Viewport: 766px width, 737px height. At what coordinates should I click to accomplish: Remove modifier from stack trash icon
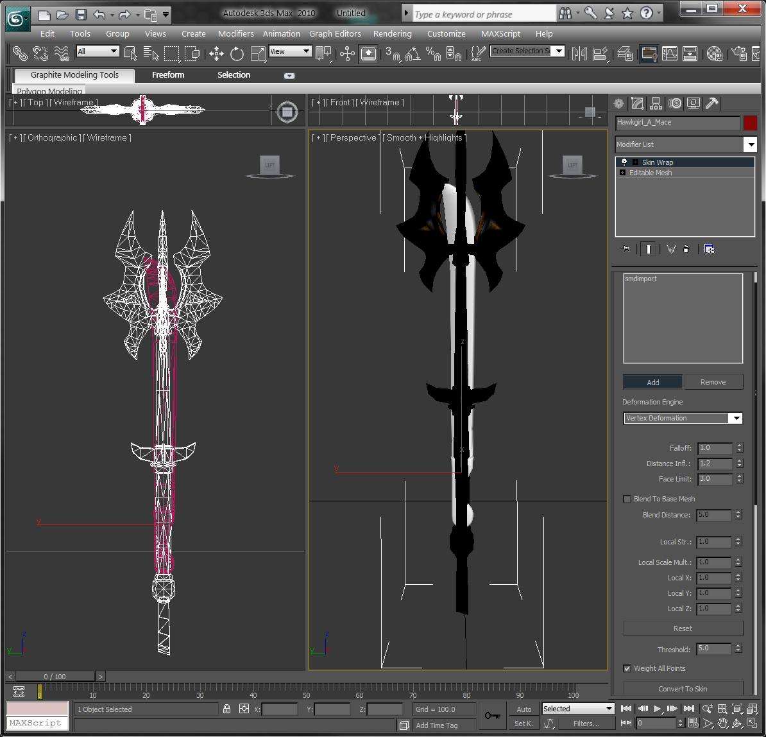686,249
